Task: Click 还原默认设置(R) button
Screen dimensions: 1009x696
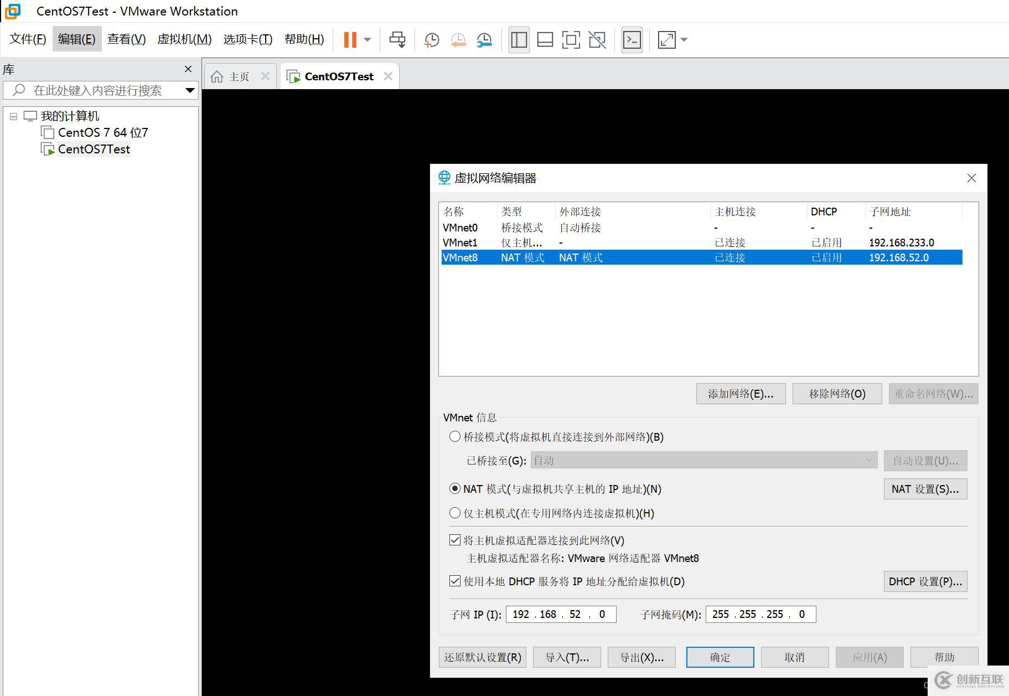Action: point(482,657)
